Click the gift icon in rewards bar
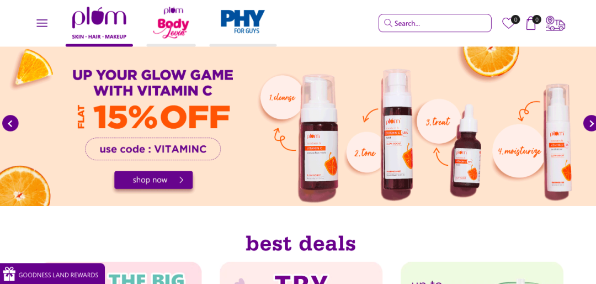This screenshot has height=284, width=596. 9,274
